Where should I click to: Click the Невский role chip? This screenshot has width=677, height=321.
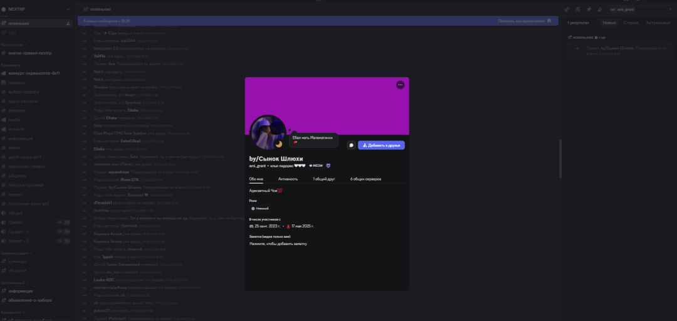(x=260, y=208)
